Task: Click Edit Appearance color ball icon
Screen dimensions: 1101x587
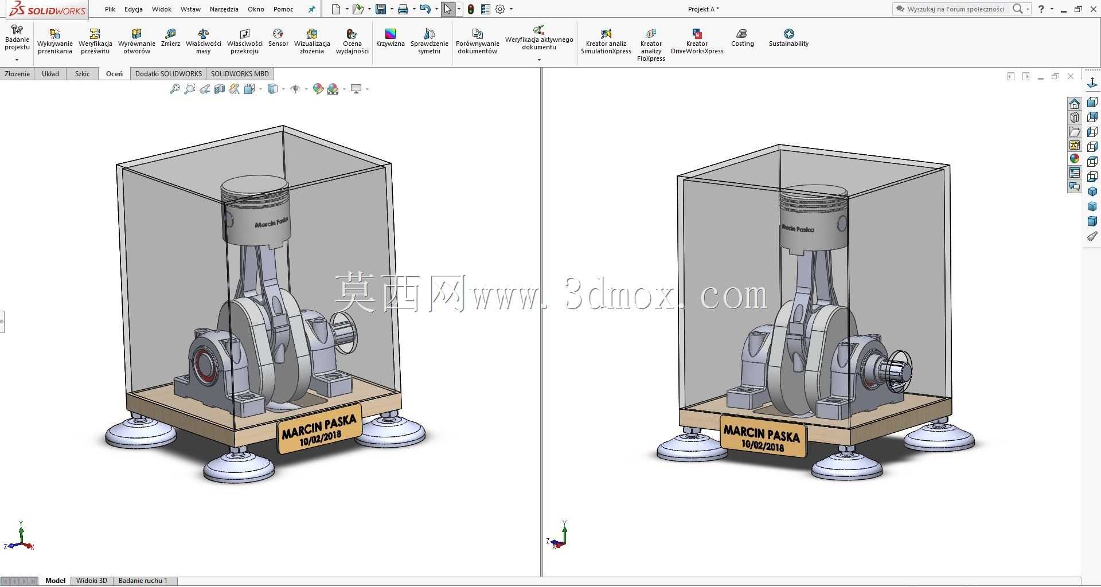Action: (318, 89)
